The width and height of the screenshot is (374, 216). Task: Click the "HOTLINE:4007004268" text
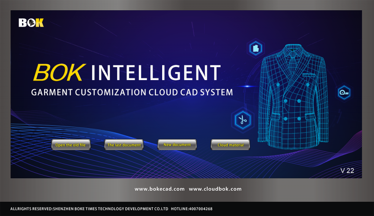coord(191,209)
